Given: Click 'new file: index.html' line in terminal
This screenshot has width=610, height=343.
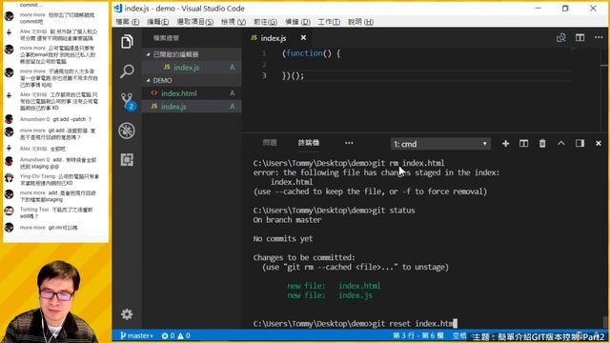Looking at the screenshot, I should 335,286.
